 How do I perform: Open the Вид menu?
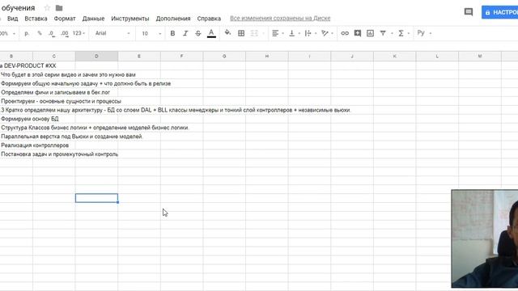(13, 19)
